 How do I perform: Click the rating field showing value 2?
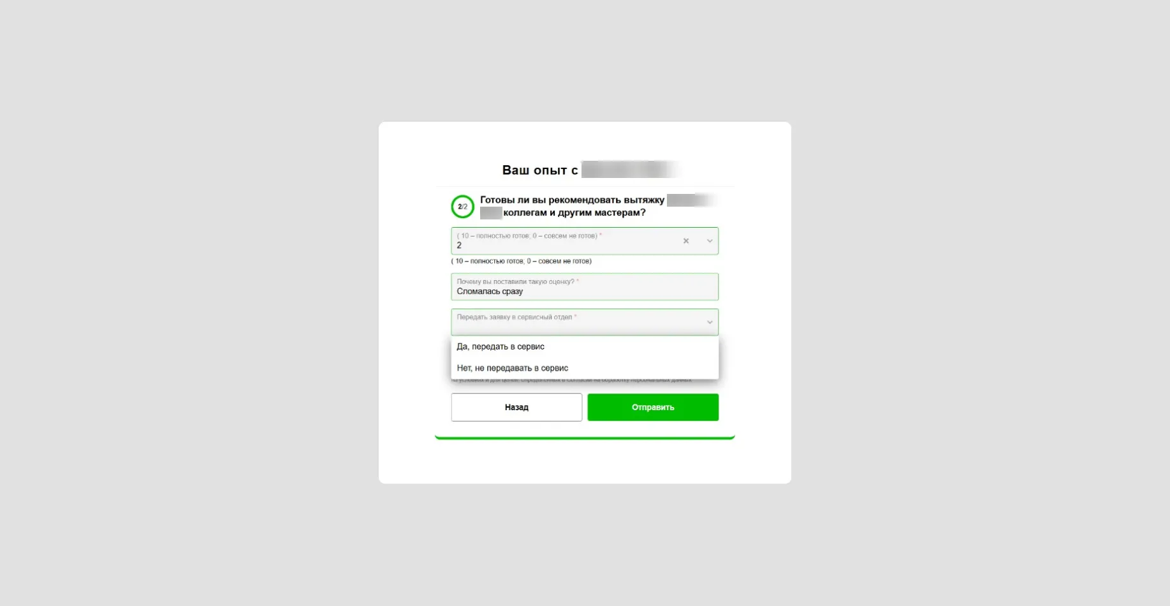(x=585, y=241)
